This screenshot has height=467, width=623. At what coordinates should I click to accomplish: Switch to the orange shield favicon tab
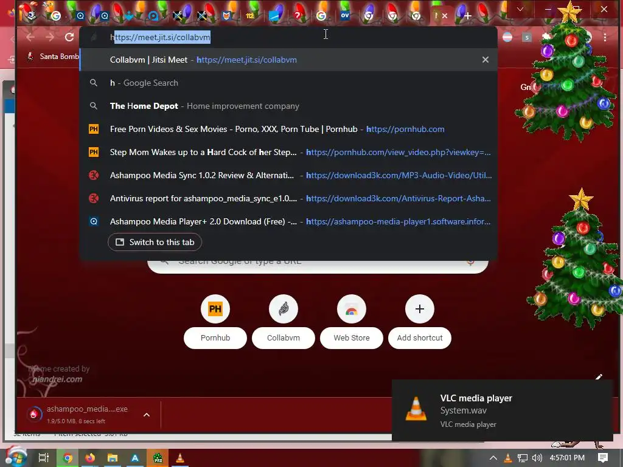pos(226,16)
